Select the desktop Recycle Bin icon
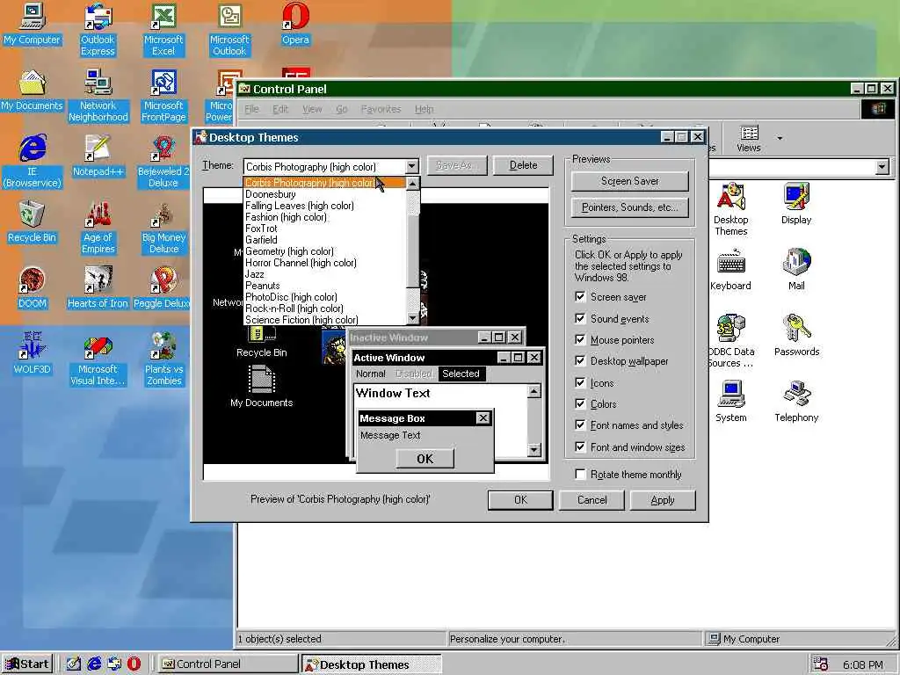The height and width of the screenshot is (675, 900). [33, 222]
